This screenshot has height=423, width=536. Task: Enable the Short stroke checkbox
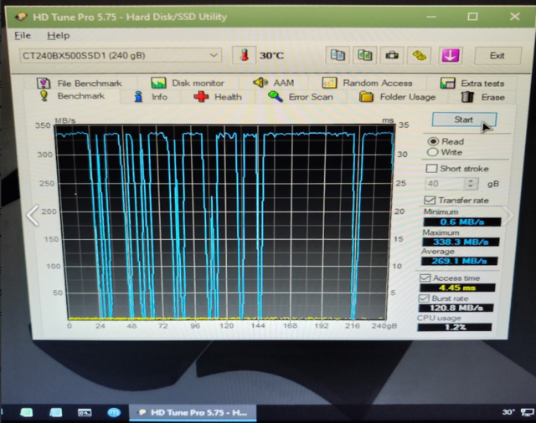(431, 168)
